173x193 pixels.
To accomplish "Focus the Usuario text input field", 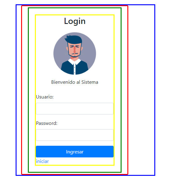I will [x=75, y=109].
